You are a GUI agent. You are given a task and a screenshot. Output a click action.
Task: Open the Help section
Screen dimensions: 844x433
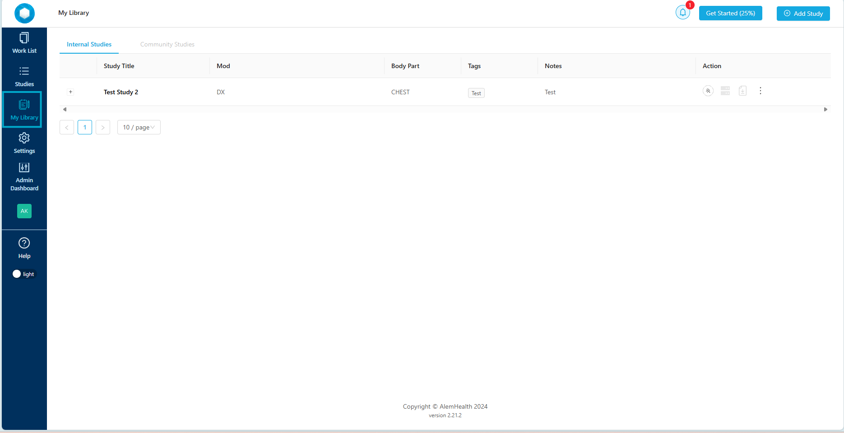(24, 248)
